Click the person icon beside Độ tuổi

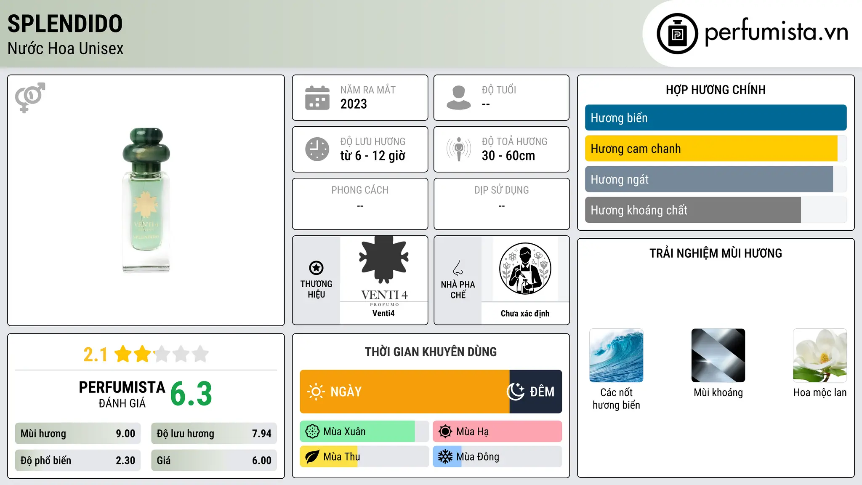459,98
